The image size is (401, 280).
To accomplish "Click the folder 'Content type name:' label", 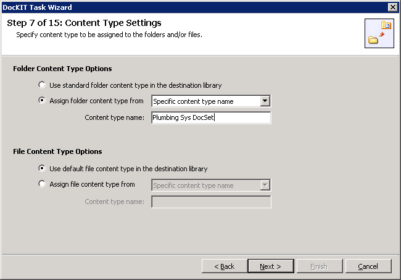I will [115, 117].
